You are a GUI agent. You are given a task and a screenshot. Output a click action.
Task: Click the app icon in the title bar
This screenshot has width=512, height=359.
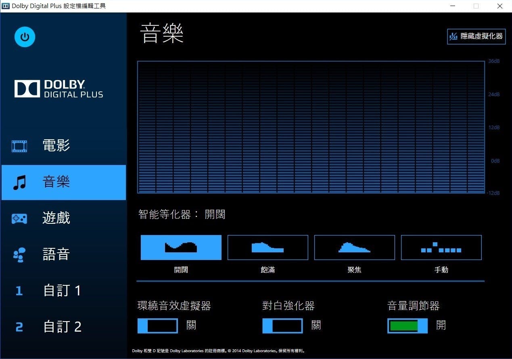click(6, 6)
